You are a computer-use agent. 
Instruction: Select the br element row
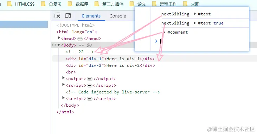tap(71, 72)
